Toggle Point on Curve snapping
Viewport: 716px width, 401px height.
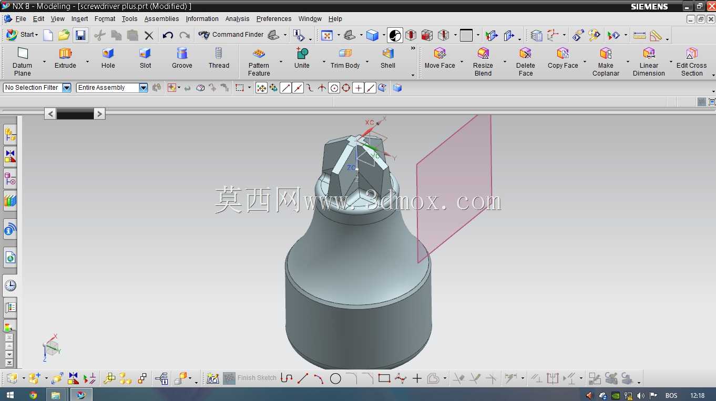[370, 88]
